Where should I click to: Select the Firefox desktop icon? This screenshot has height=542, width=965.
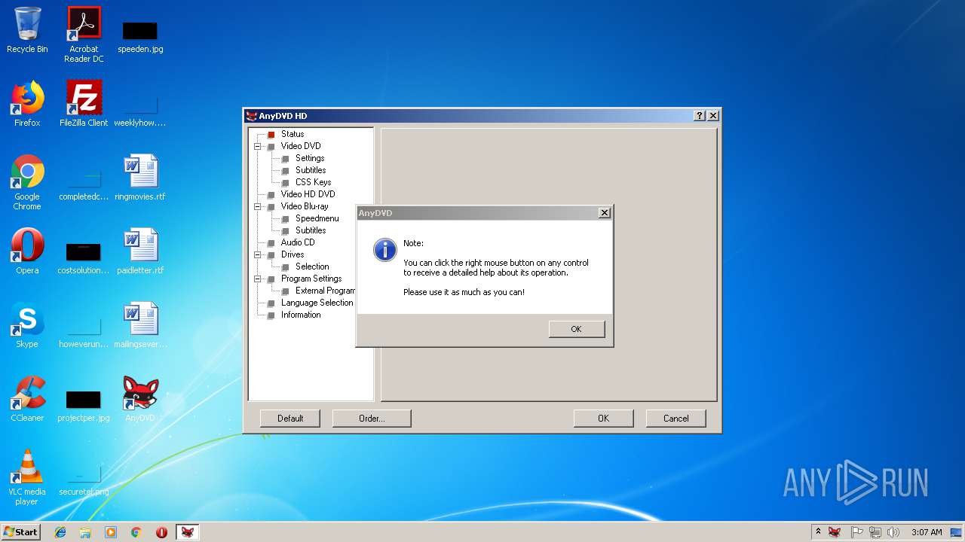(27, 104)
